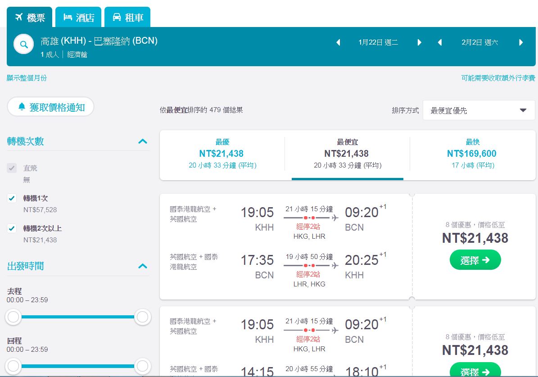This screenshot has height=377, width=538.
Task: Switch to the 酒店 hotels tab
Action: (78, 17)
